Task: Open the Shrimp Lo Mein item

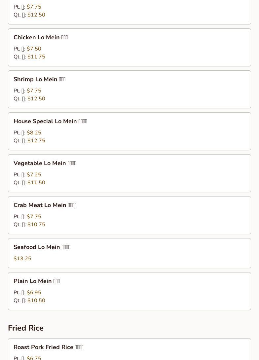Action: click(x=39, y=80)
